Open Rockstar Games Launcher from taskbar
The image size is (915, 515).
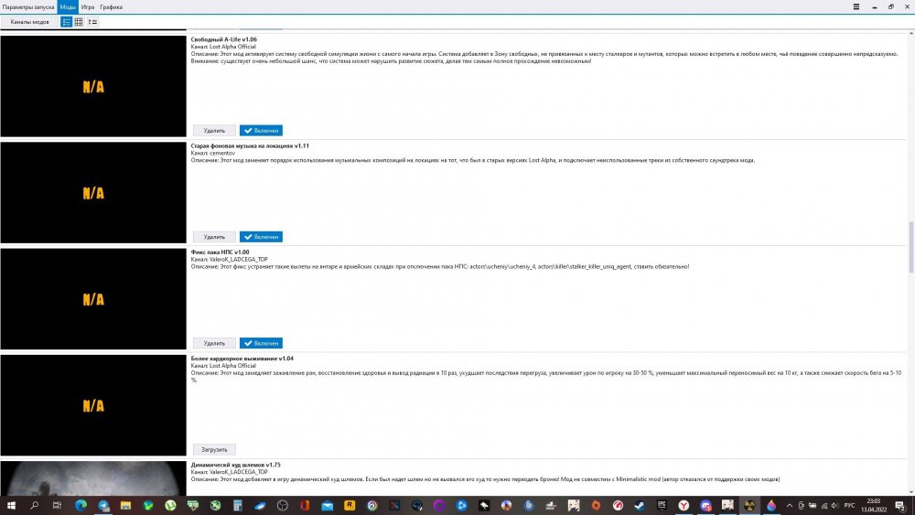(x=350, y=505)
